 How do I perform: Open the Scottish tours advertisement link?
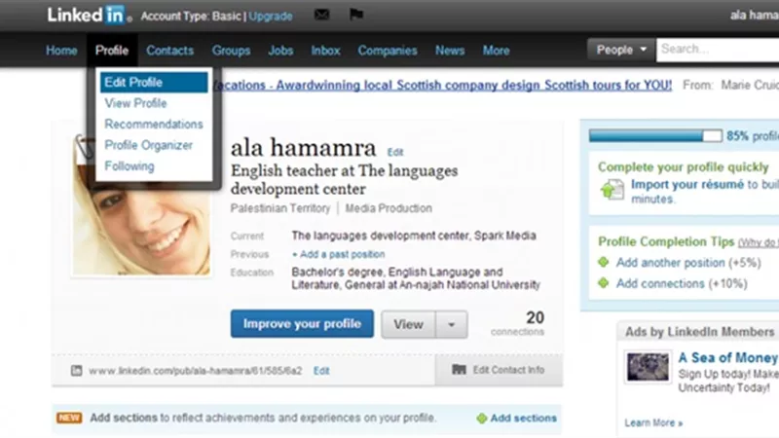click(x=443, y=86)
